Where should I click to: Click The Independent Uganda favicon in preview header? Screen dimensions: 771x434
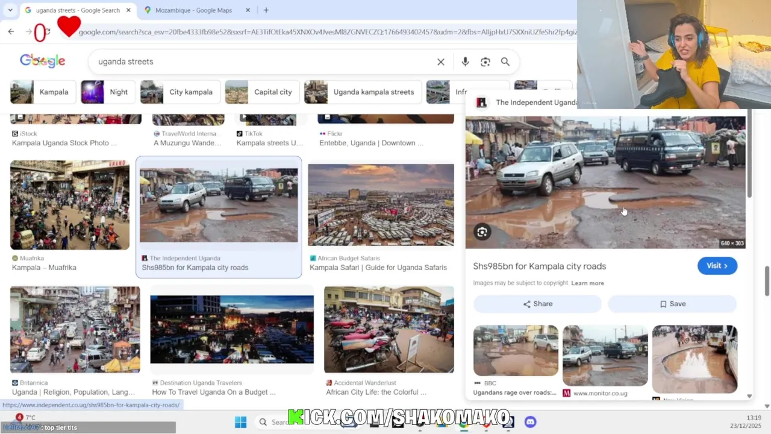coord(481,102)
